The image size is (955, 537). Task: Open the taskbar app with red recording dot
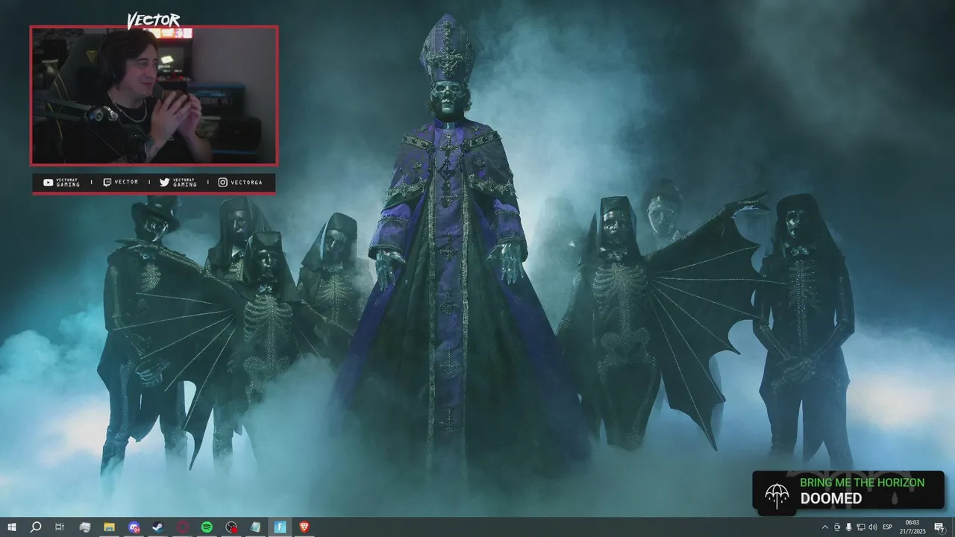tap(231, 527)
